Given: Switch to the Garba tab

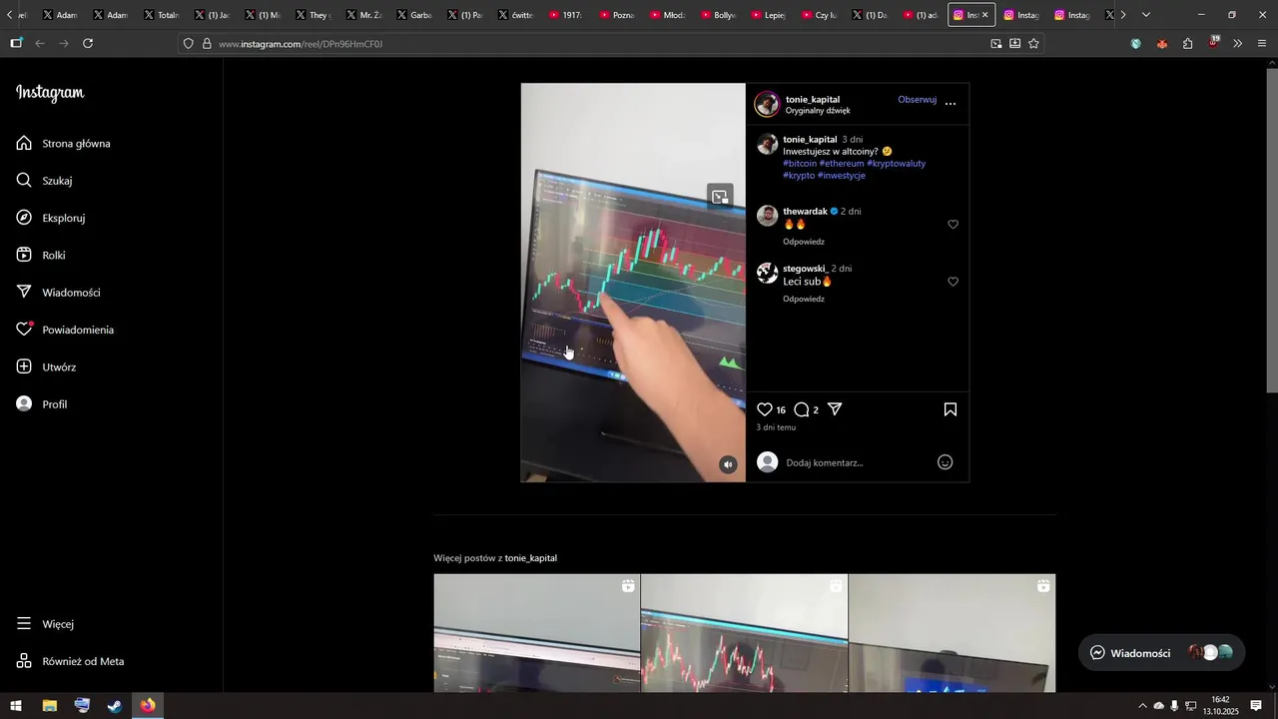Looking at the screenshot, I should pyautogui.click(x=415, y=15).
